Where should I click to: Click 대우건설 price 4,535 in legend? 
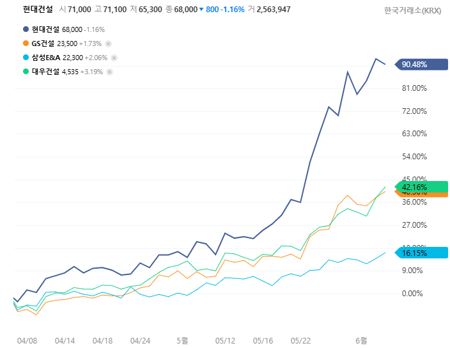[70, 72]
